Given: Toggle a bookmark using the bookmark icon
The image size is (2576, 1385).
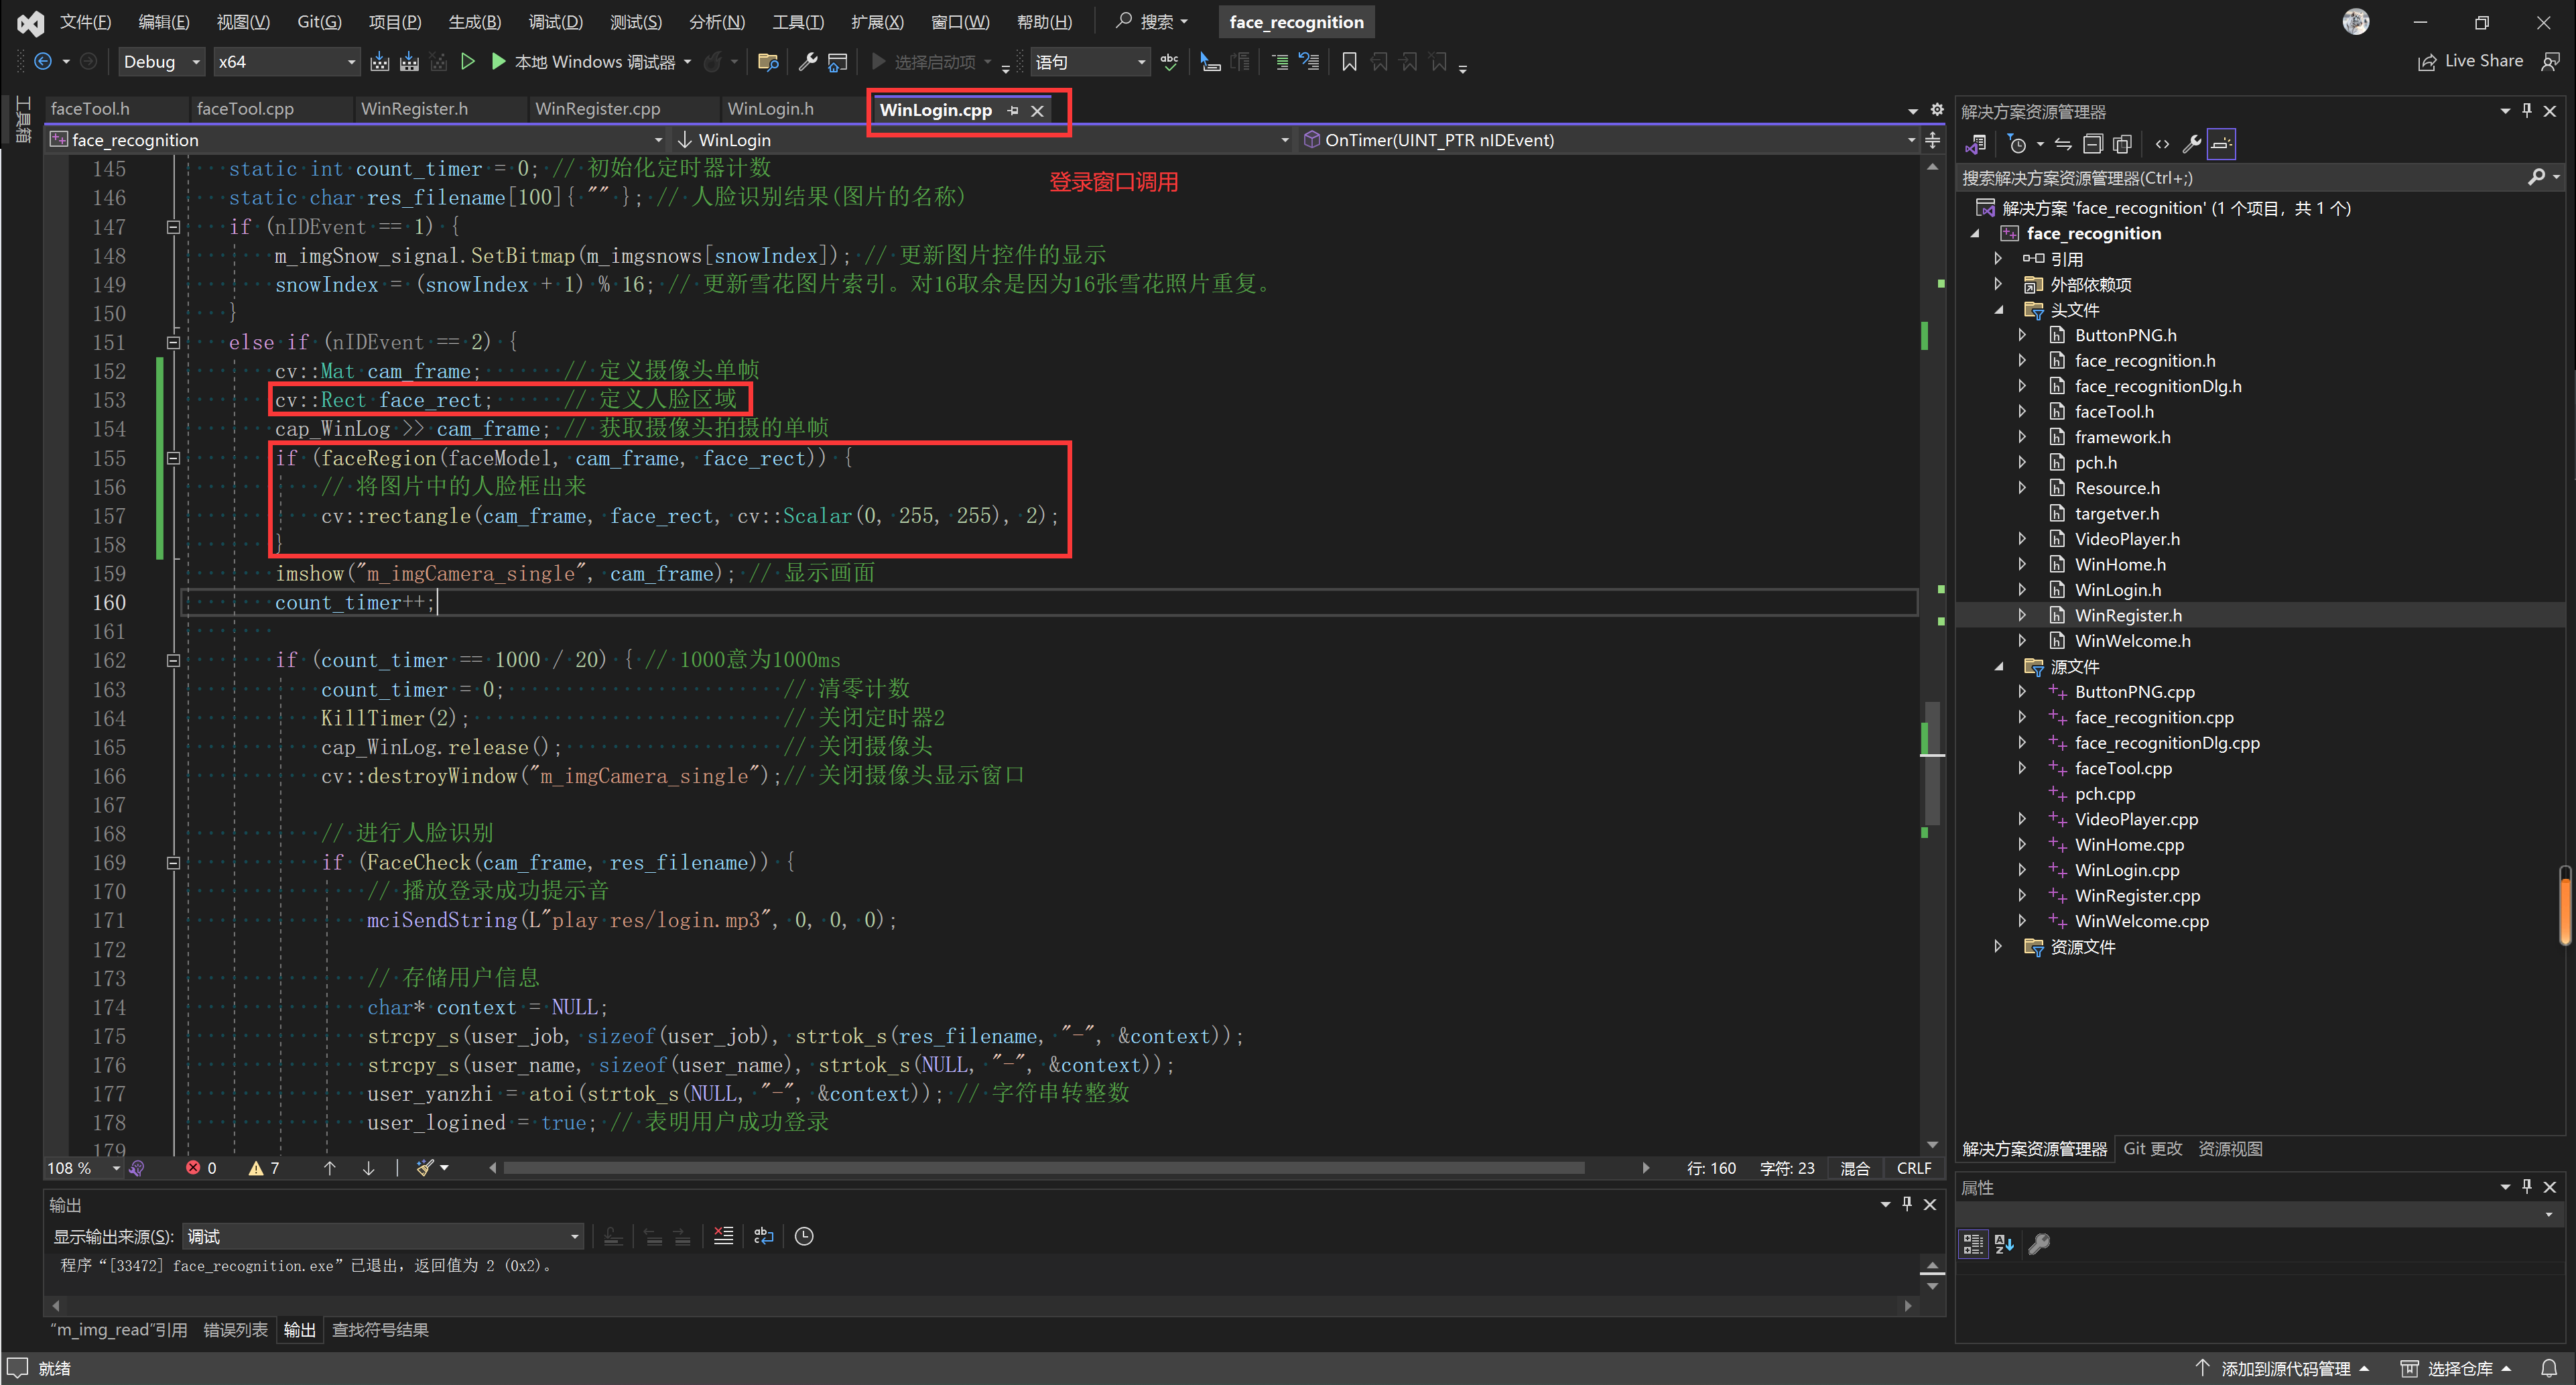Looking at the screenshot, I should [1349, 62].
